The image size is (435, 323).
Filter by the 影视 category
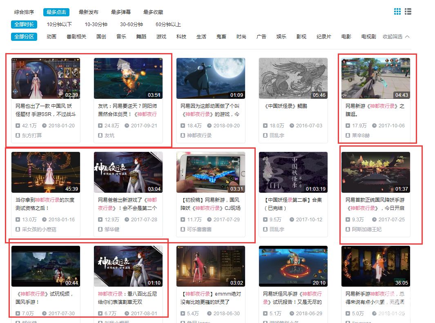point(301,37)
